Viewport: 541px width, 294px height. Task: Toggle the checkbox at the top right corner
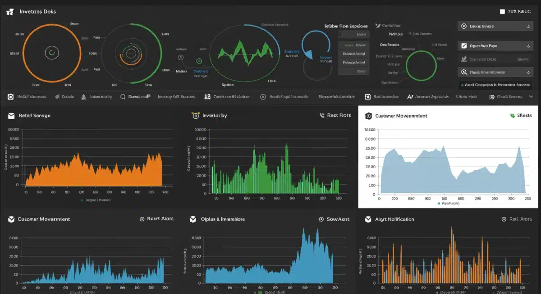pyautogui.click(x=502, y=11)
